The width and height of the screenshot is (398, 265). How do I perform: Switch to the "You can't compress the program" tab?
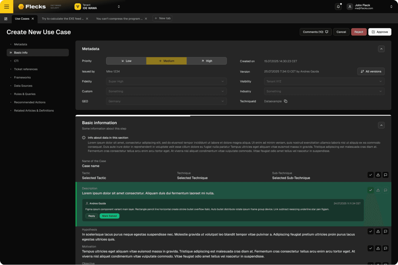coord(119,19)
